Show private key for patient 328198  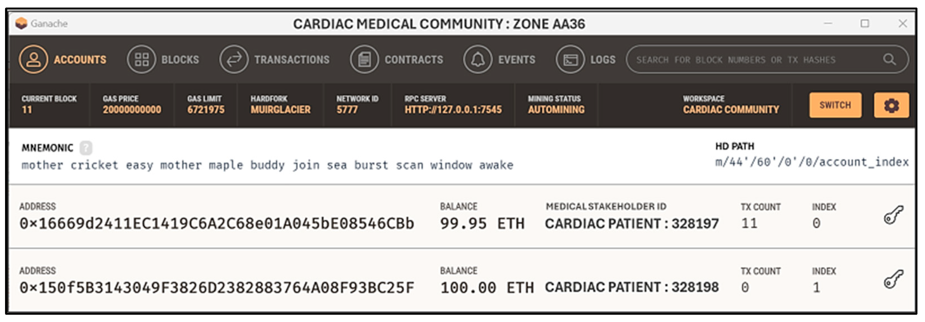893,279
